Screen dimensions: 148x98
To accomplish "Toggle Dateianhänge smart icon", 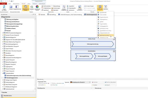I will [x=56, y=6].
